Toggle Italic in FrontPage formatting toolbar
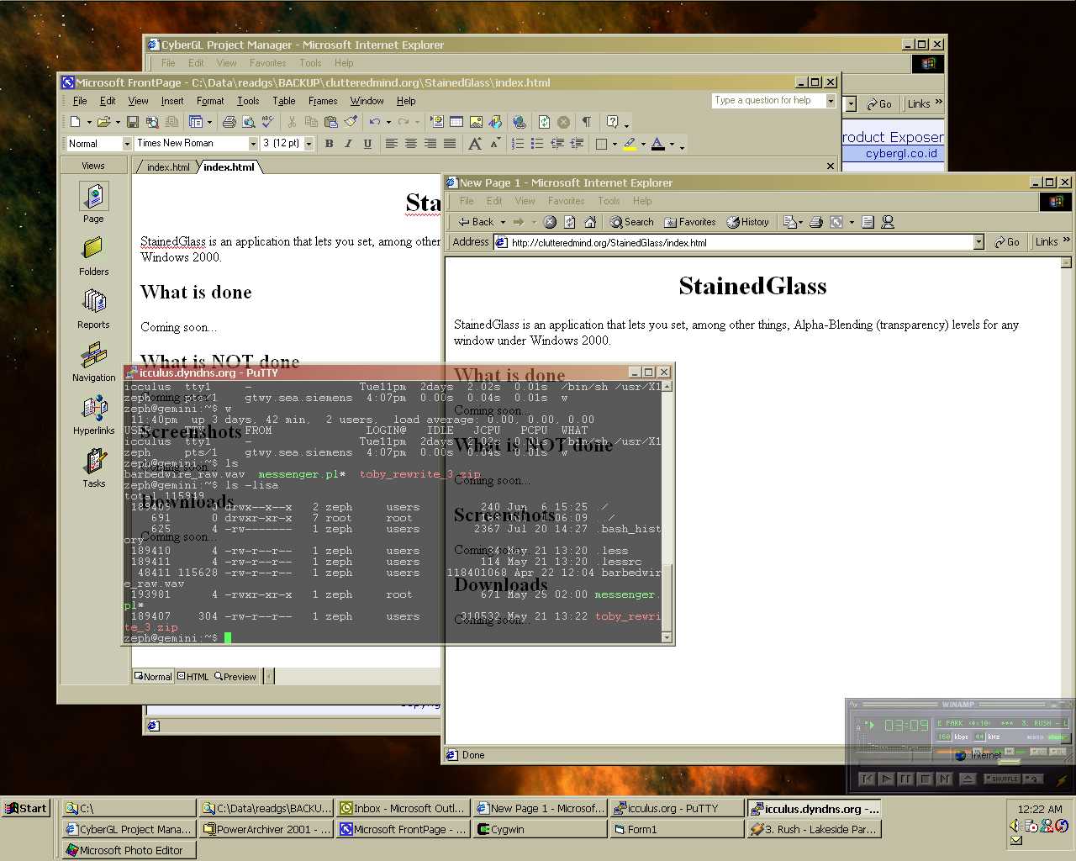1076x861 pixels. pos(348,144)
